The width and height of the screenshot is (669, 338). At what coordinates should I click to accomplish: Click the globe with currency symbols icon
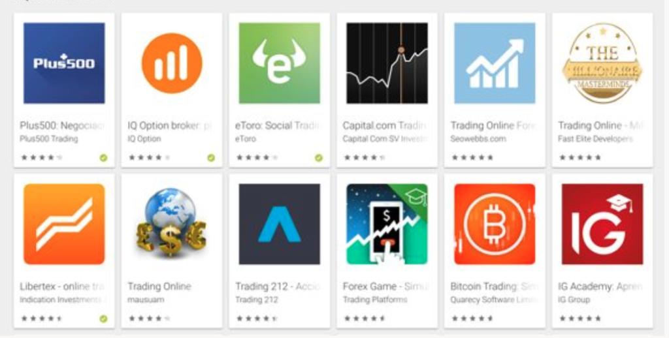click(x=172, y=223)
